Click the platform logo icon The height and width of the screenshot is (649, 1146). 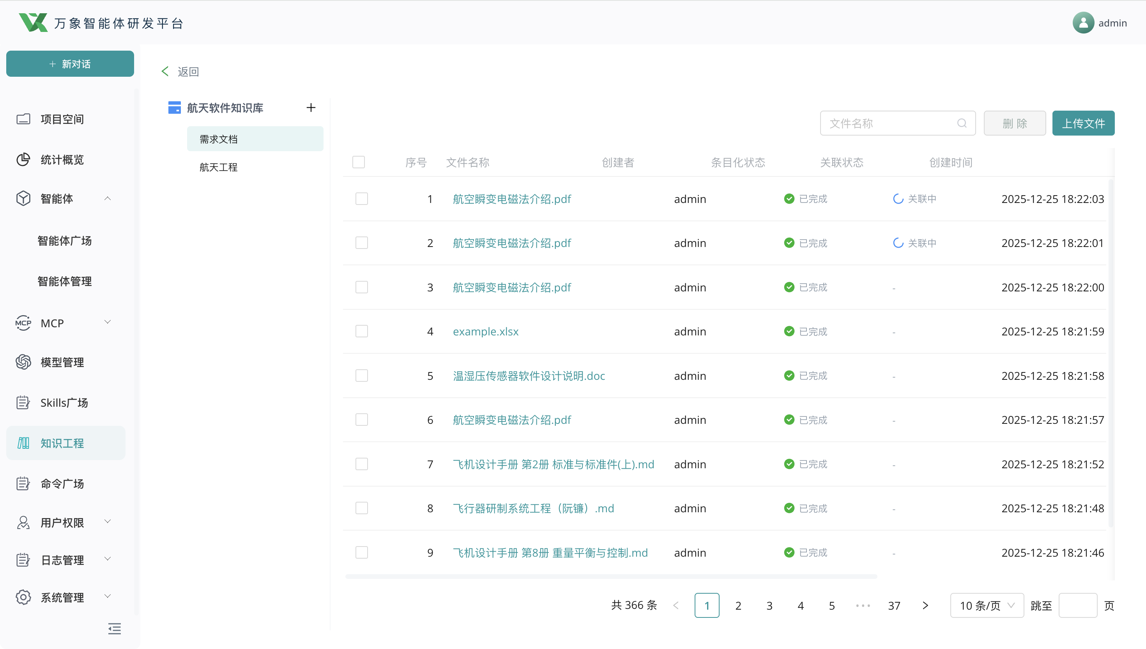pyautogui.click(x=34, y=23)
